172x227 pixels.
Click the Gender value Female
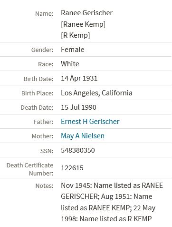pos(73,50)
